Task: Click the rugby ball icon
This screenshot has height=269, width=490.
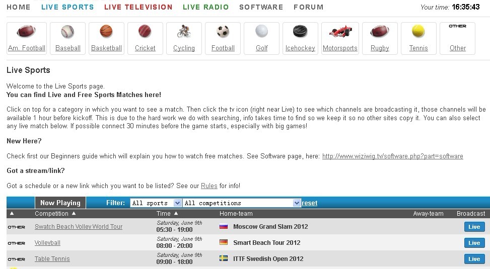Action: 380,32
